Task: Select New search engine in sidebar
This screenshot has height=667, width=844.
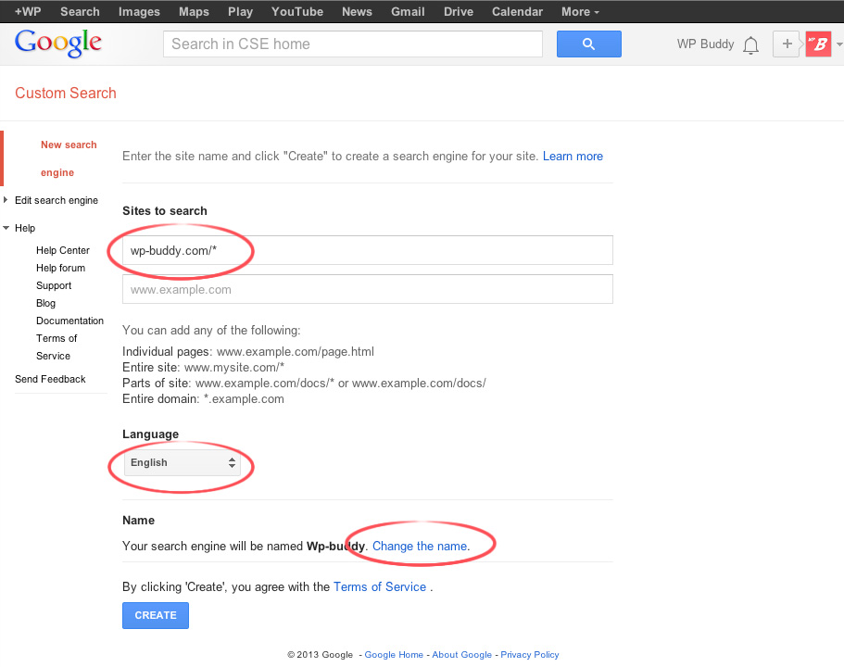Action: coord(69,158)
